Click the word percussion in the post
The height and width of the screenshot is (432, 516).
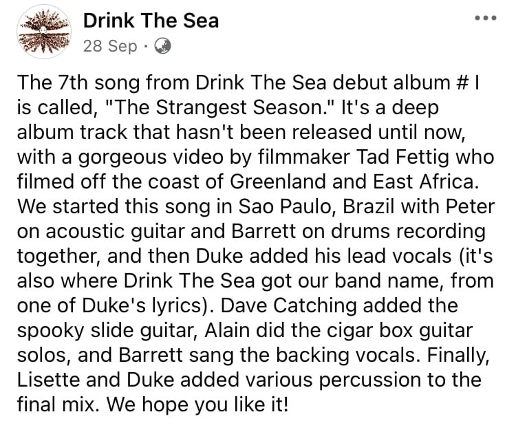click(x=370, y=380)
